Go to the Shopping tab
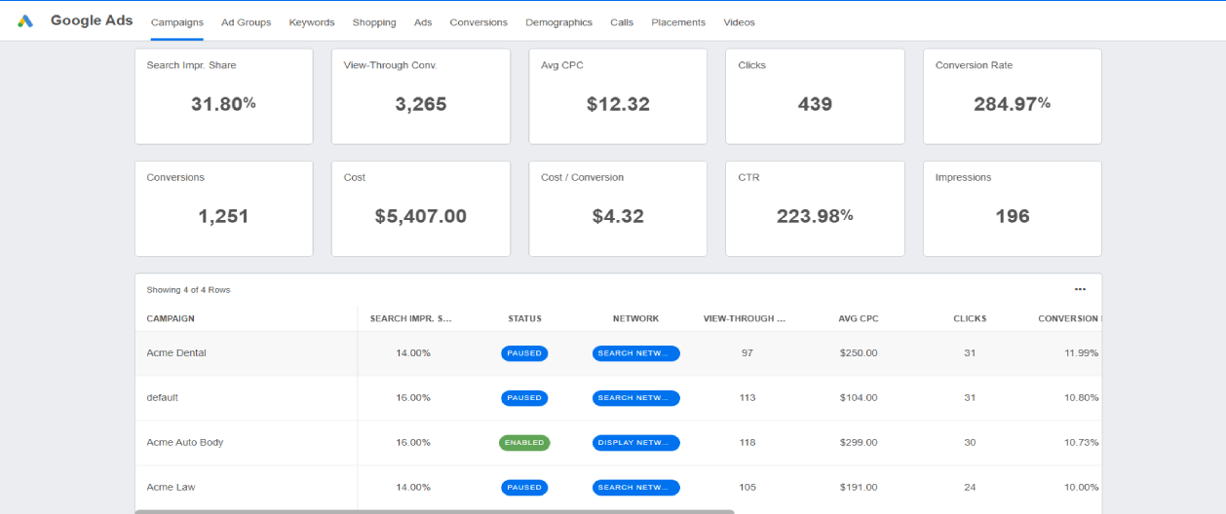 click(x=374, y=22)
